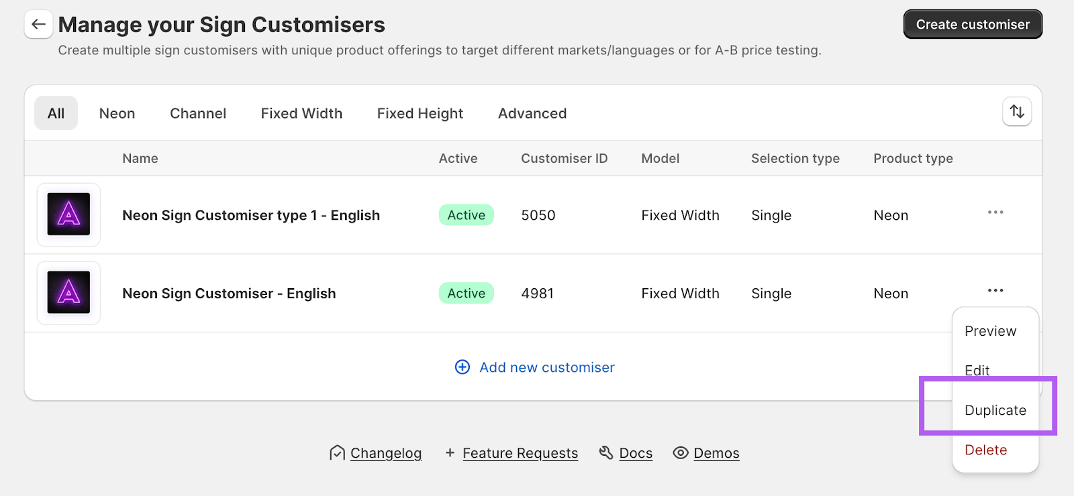Open the Feature Requests link
Screen dimensions: 1074x496
(x=520, y=453)
